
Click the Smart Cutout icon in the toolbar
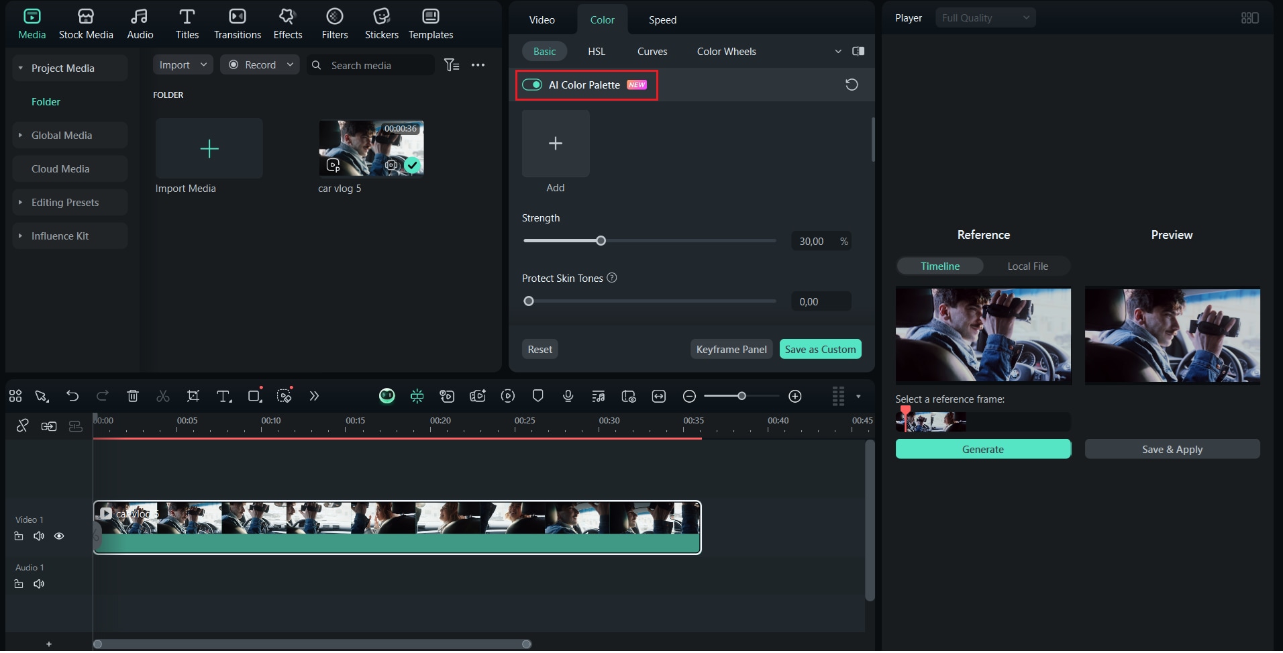click(x=285, y=396)
